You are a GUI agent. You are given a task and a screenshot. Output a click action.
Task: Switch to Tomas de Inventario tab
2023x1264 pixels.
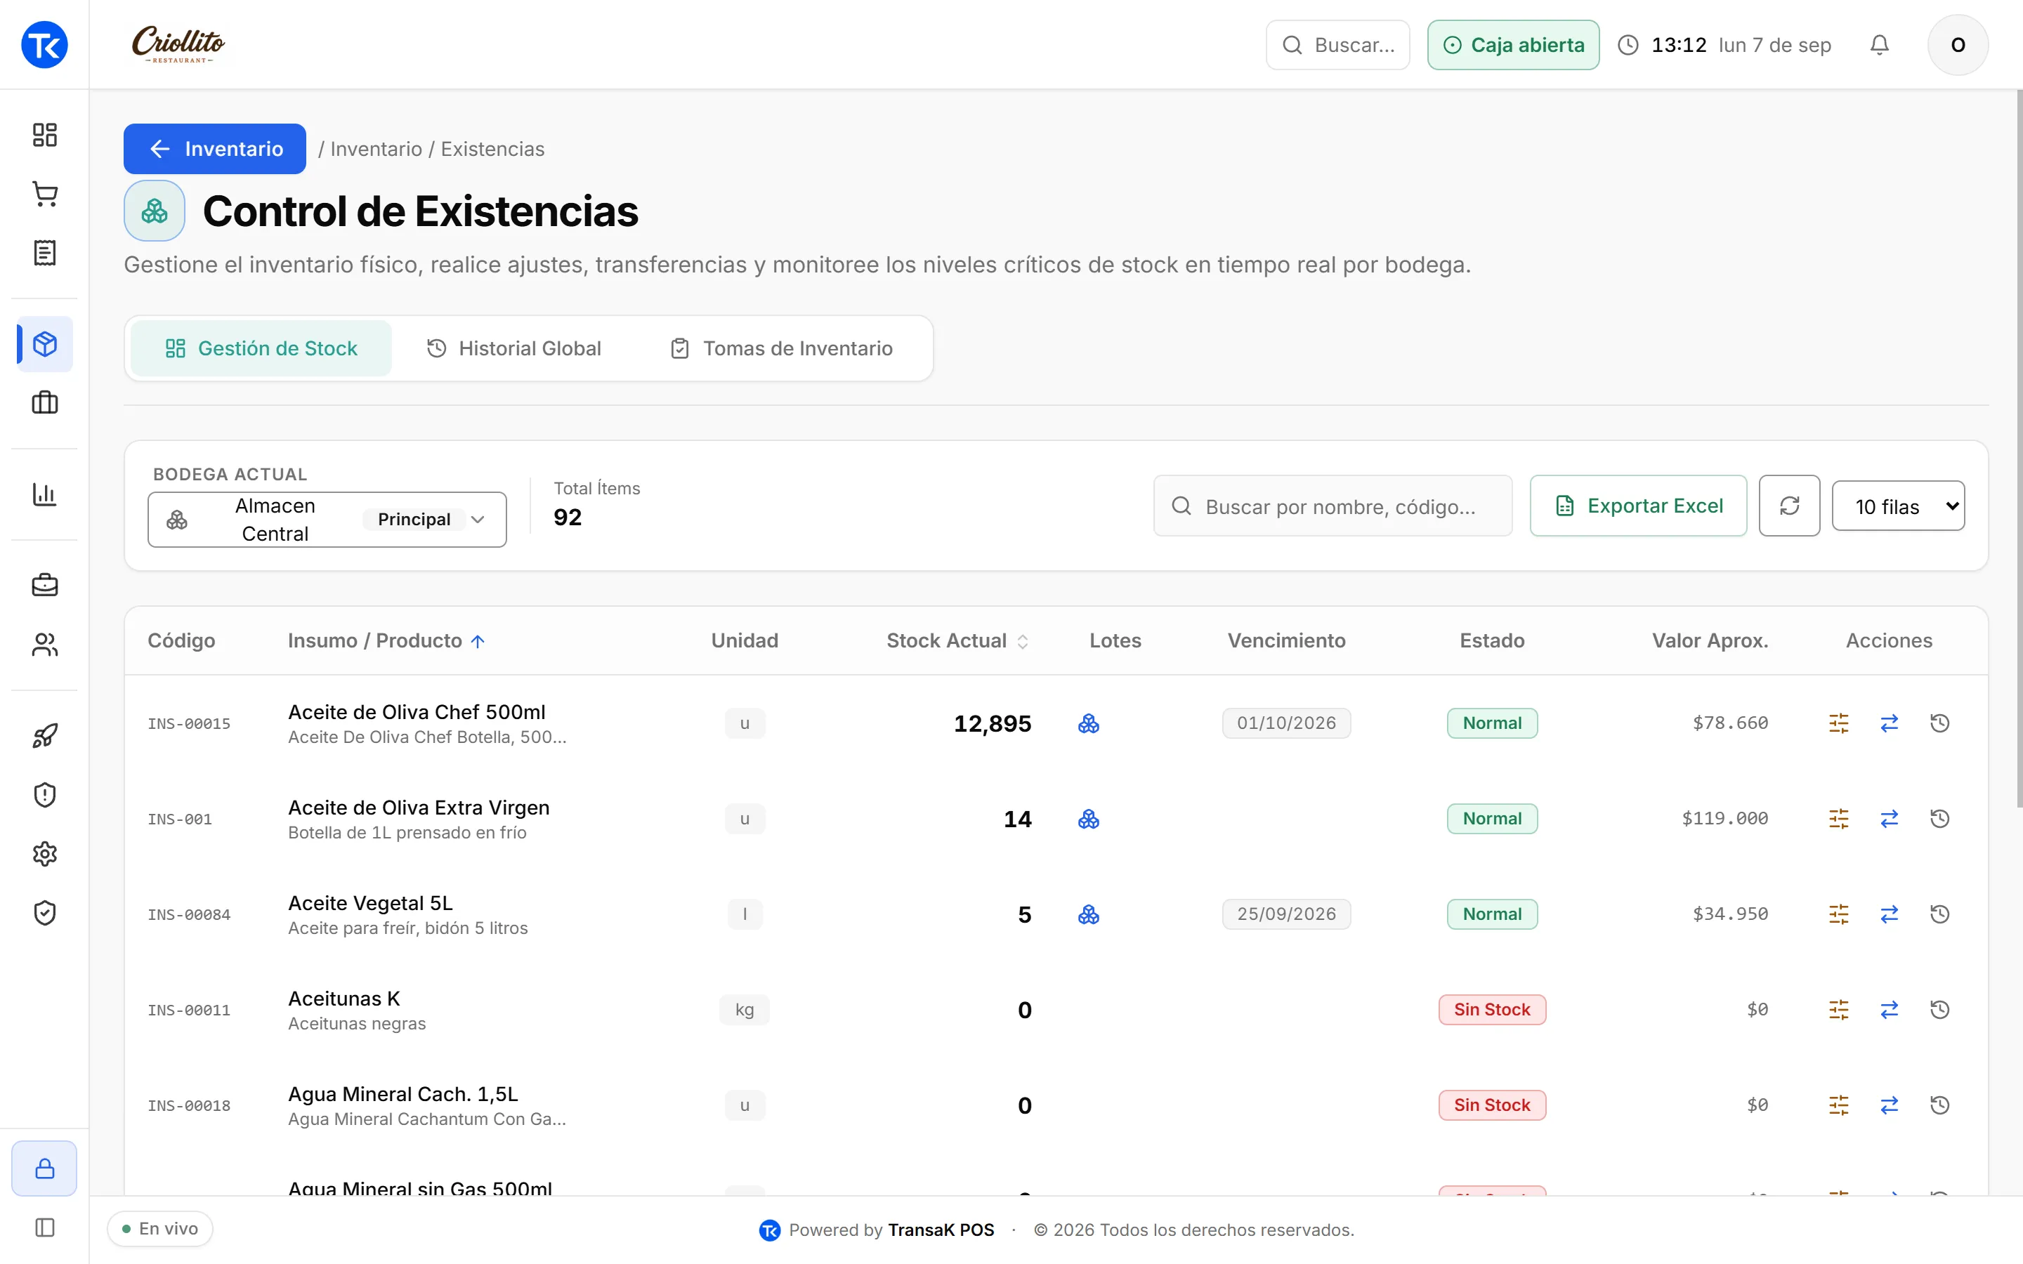click(x=782, y=348)
